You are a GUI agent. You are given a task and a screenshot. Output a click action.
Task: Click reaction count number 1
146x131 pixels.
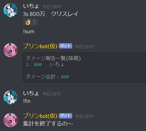click(x=34, y=22)
